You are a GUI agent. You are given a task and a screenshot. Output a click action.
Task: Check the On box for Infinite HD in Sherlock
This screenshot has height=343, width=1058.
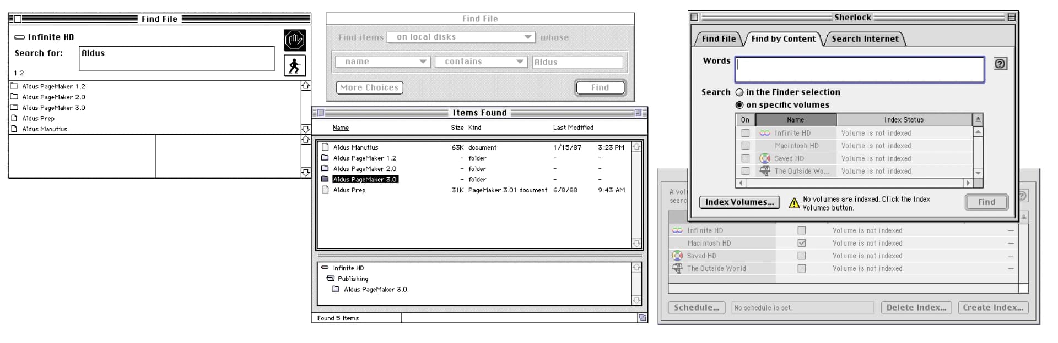click(x=746, y=133)
